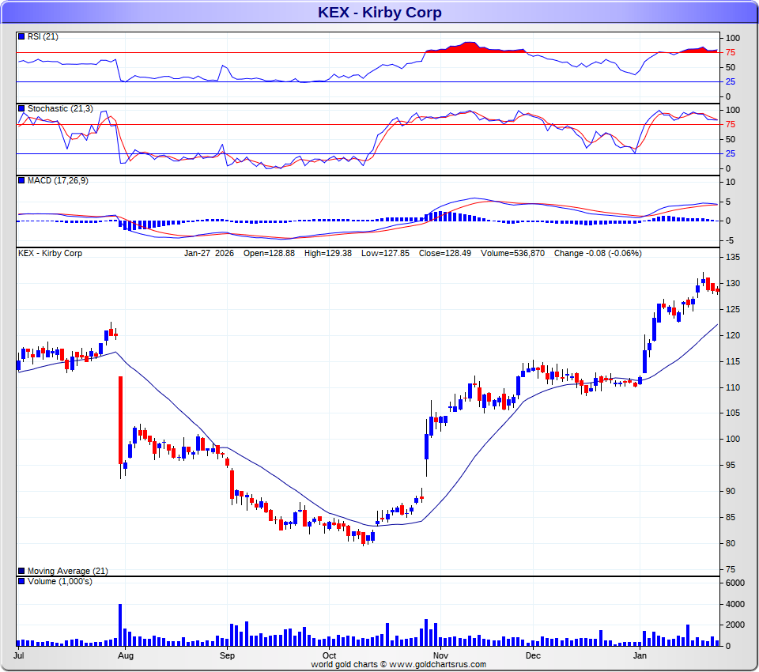The image size is (759, 672).
Task: Click the Jul label on time axis
Action: (19, 655)
